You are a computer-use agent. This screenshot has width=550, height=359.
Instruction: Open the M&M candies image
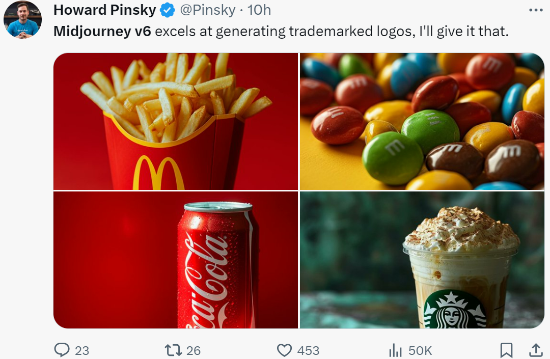[x=422, y=121]
